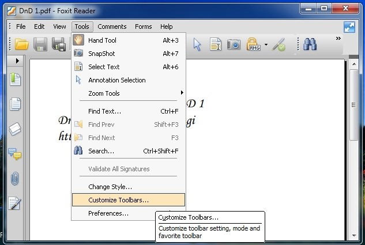Click the signature pen validate icon
365x245 pixels.
tap(279, 44)
